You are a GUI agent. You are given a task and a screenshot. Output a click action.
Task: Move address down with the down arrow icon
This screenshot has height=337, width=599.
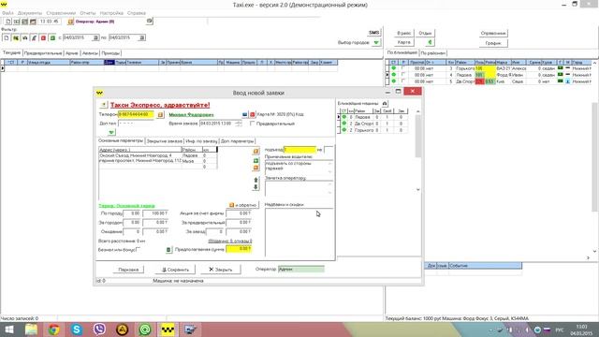[x=256, y=187]
